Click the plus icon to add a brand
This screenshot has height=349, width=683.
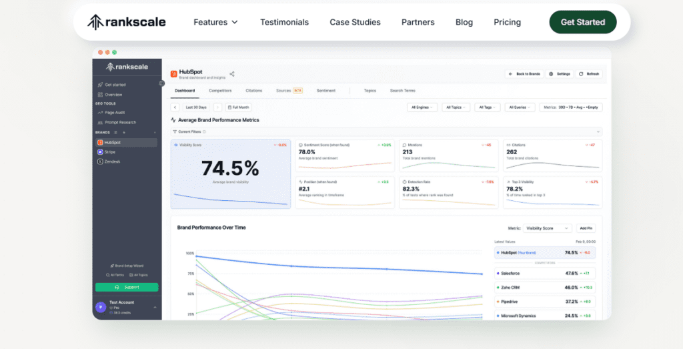pos(124,132)
